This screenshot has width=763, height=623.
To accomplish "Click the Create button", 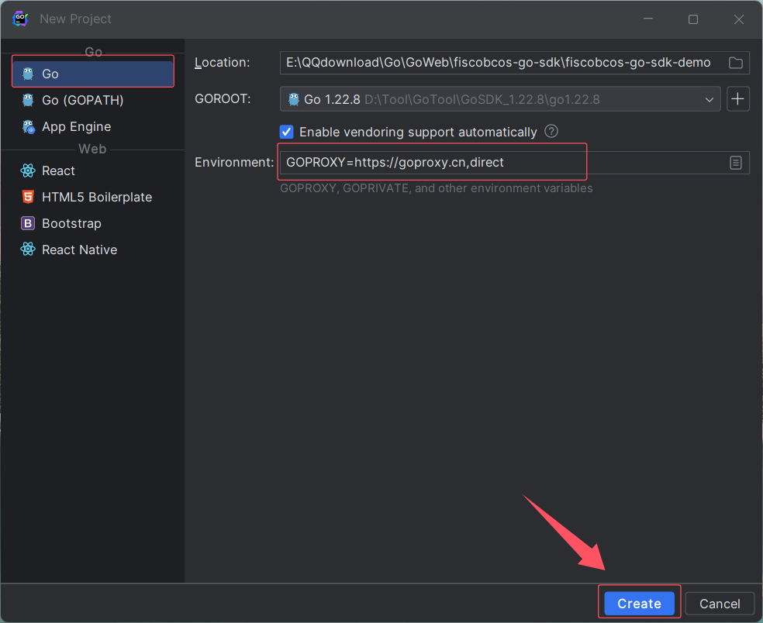I will tap(639, 604).
